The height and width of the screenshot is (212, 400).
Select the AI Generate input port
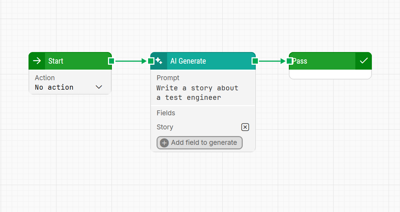click(x=151, y=61)
